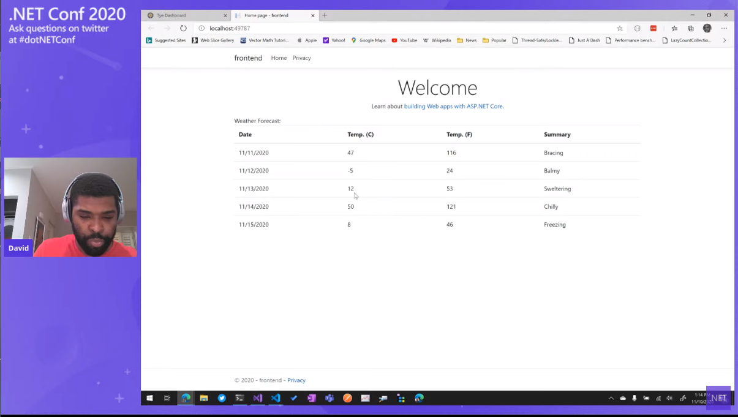Open Visual Studio Code from the taskbar
Image resolution: width=738 pixels, height=417 pixels.
pos(276,398)
